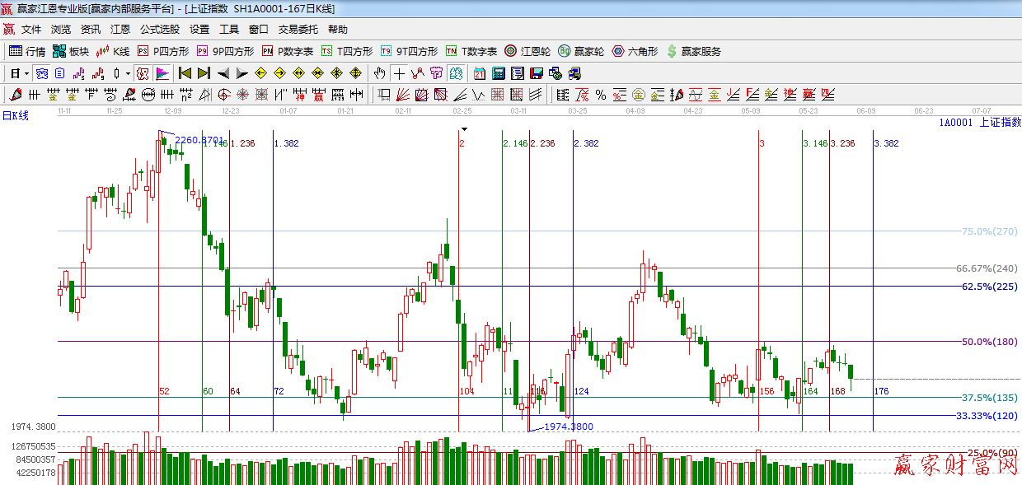Toggle the pressed colorful flag button
The width and height of the screenshot is (1022, 485).
click(162, 73)
